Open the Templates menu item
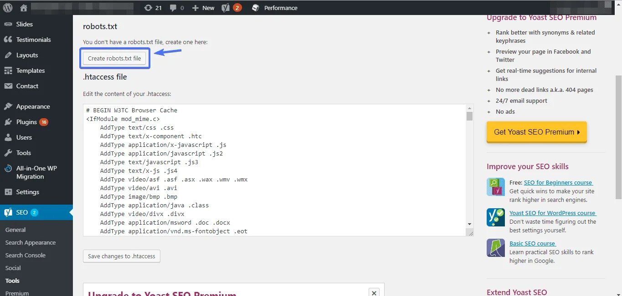Image resolution: width=622 pixels, height=296 pixels. click(x=31, y=70)
